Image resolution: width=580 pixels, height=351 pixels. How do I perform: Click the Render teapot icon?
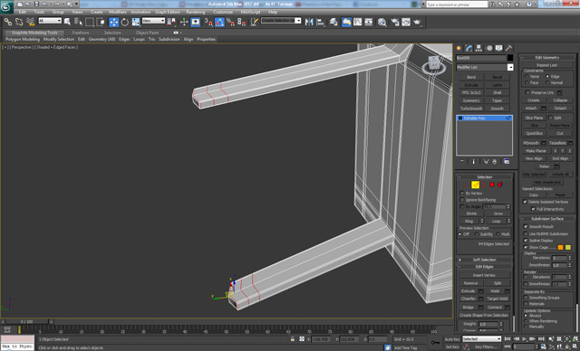[417, 22]
